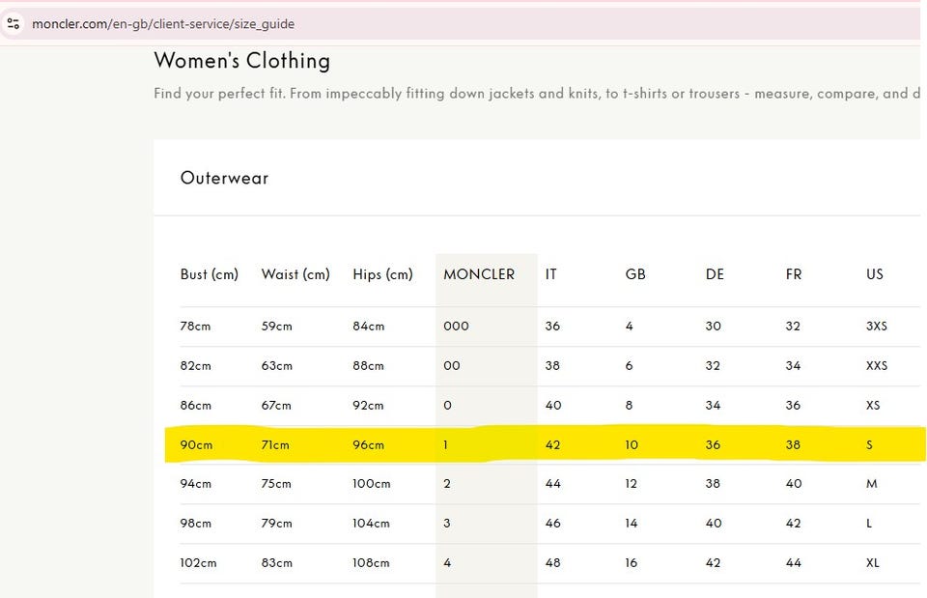Click the site information icon in address bar
The image size is (927, 598).
click(x=14, y=23)
